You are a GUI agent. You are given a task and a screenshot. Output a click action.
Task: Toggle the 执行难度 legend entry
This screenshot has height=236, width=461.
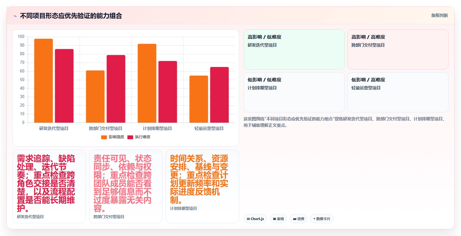point(139,137)
